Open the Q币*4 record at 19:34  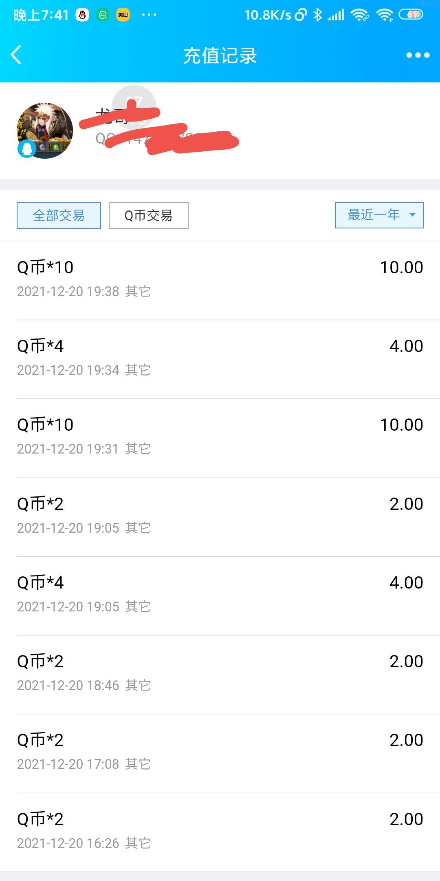(220, 357)
